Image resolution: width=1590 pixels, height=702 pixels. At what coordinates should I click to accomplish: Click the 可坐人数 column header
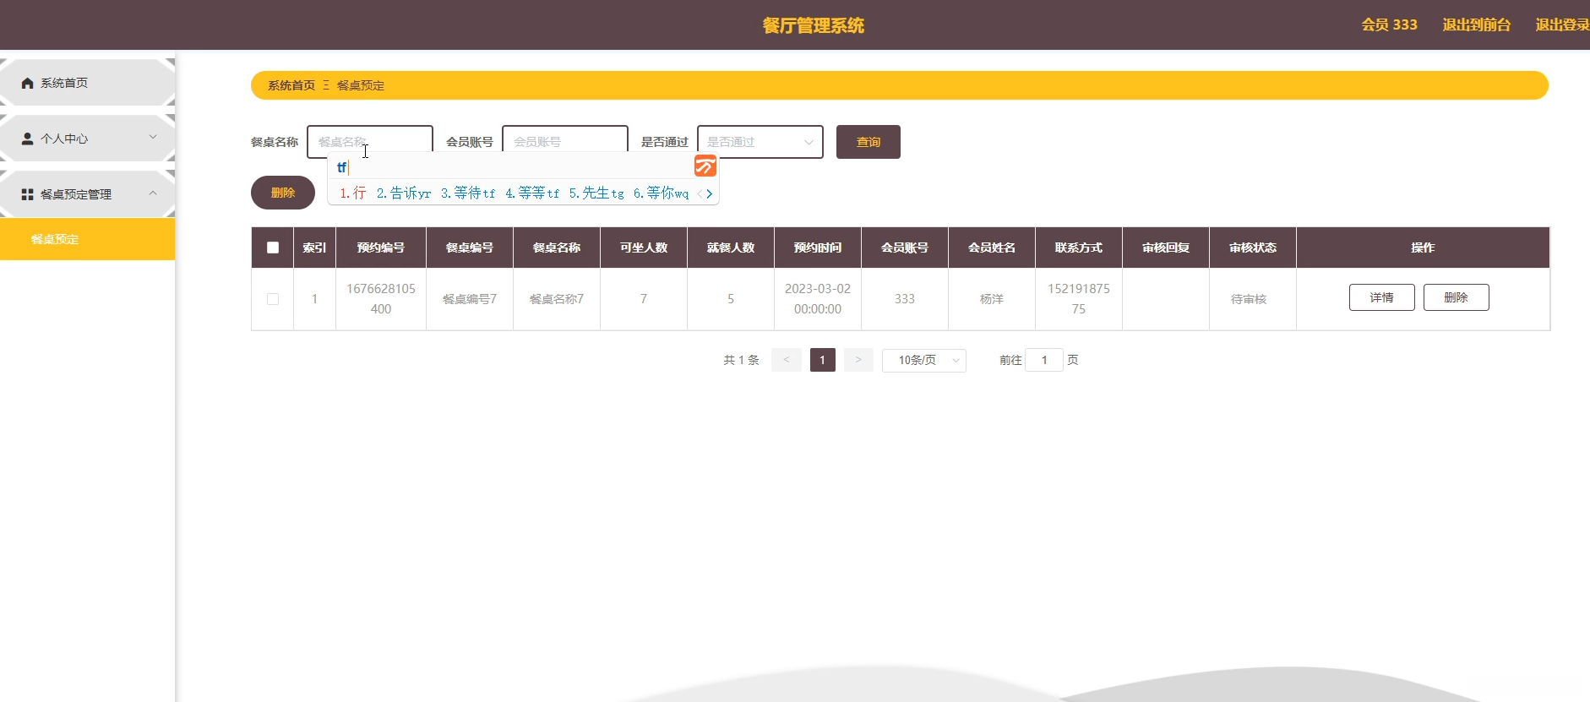(644, 248)
